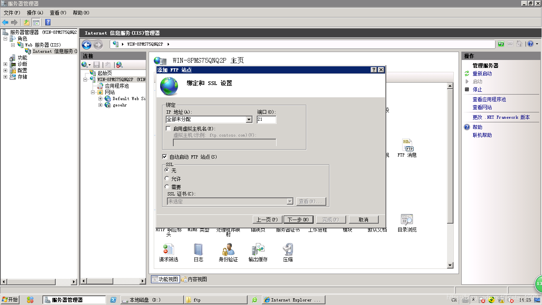Click the 取消 button
Image resolution: width=542 pixels, height=305 pixels.
364,220
